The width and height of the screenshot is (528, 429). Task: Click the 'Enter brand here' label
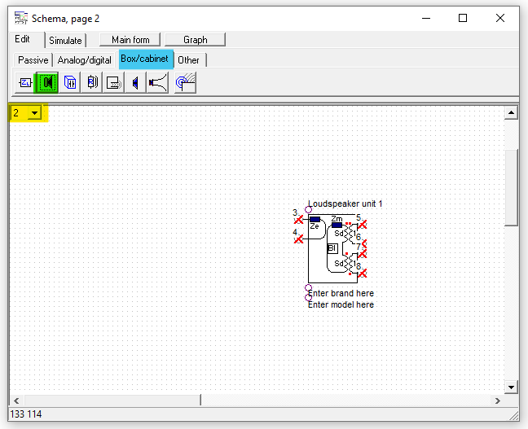pos(341,293)
